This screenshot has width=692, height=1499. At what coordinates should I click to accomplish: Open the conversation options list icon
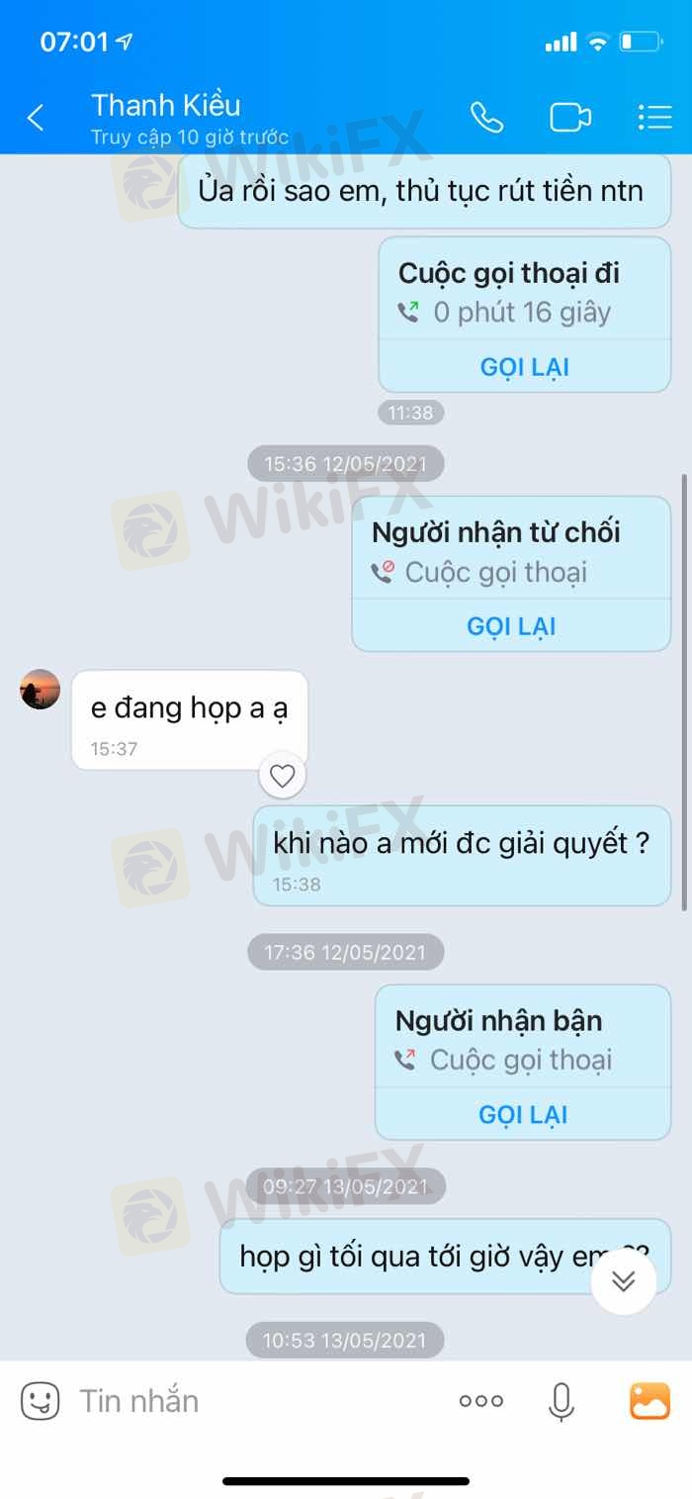click(x=654, y=118)
